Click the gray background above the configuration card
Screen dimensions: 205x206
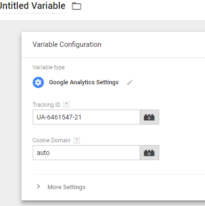pos(109,26)
